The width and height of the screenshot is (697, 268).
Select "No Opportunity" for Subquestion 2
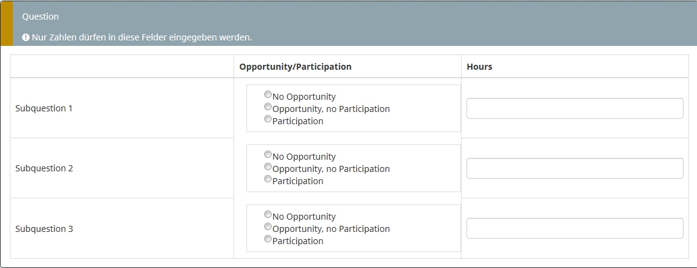coord(268,155)
